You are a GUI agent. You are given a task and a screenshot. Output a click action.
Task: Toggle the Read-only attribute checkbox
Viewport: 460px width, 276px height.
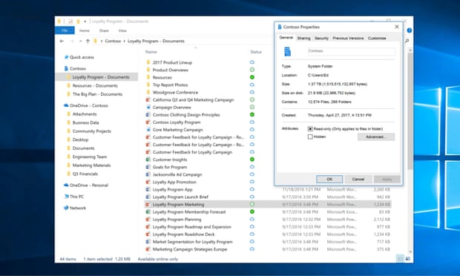point(310,129)
